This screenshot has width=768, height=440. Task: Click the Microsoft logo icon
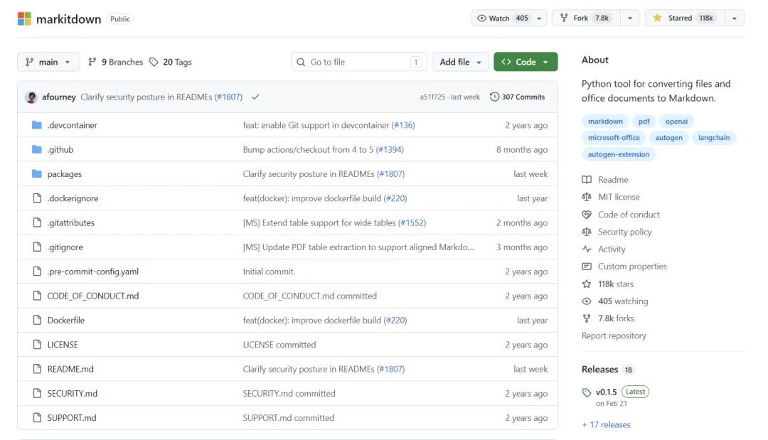pos(24,18)
